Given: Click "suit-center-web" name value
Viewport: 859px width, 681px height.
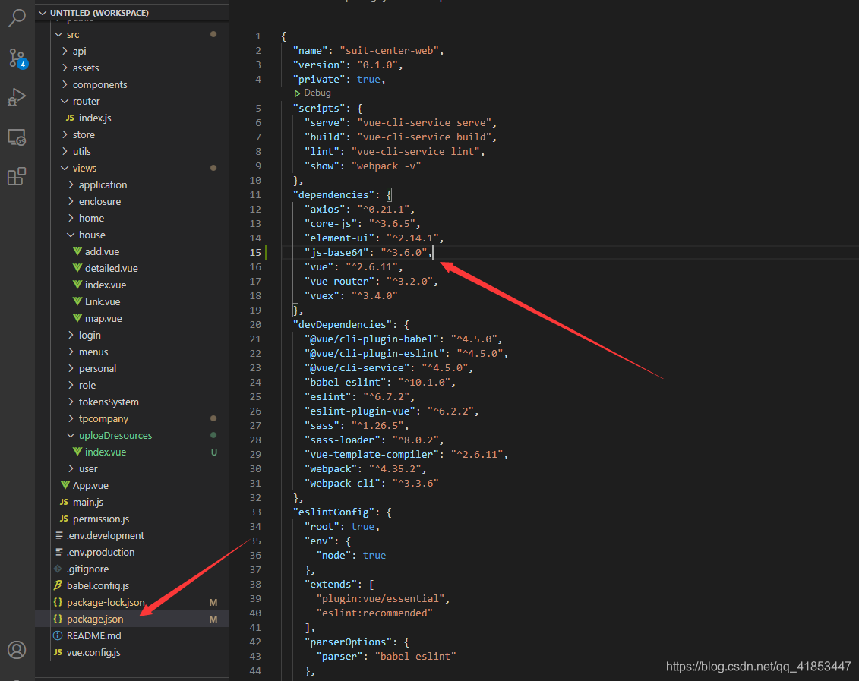Looking at the screenshot, I should tap(389, 50).
